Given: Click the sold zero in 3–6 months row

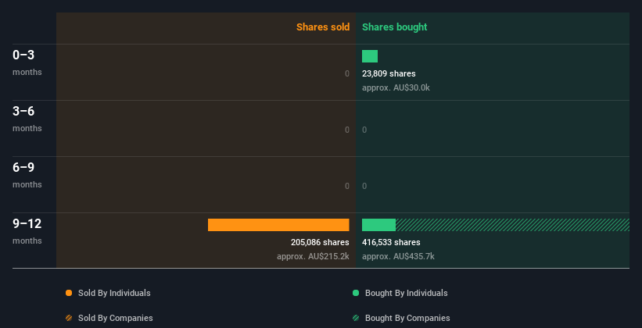Looking at the screenshot, I should [346, 130].
